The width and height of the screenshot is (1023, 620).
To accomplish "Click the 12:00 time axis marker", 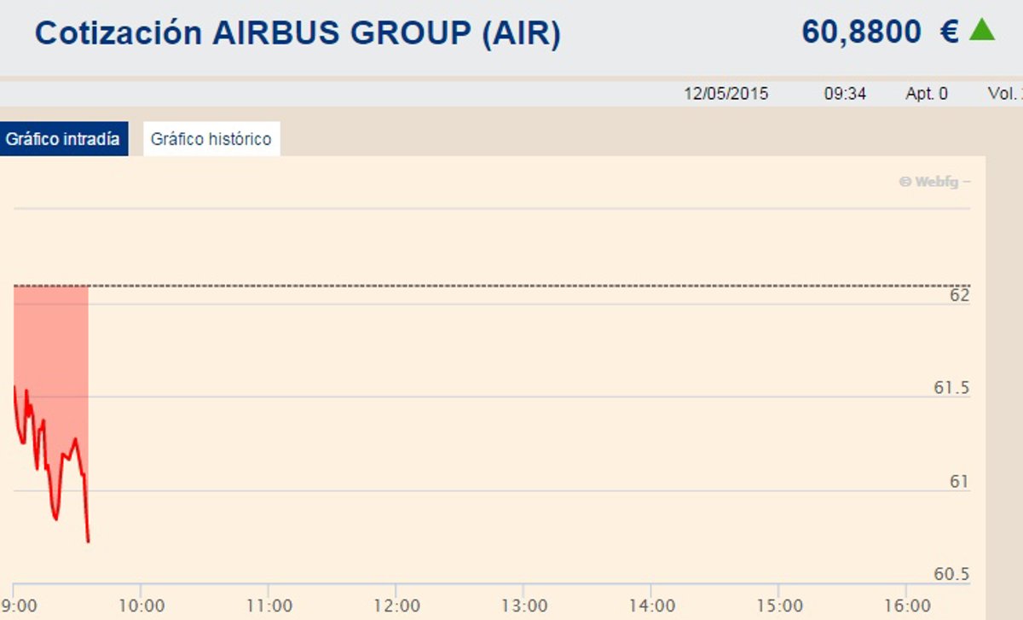I will pos(396,606).
